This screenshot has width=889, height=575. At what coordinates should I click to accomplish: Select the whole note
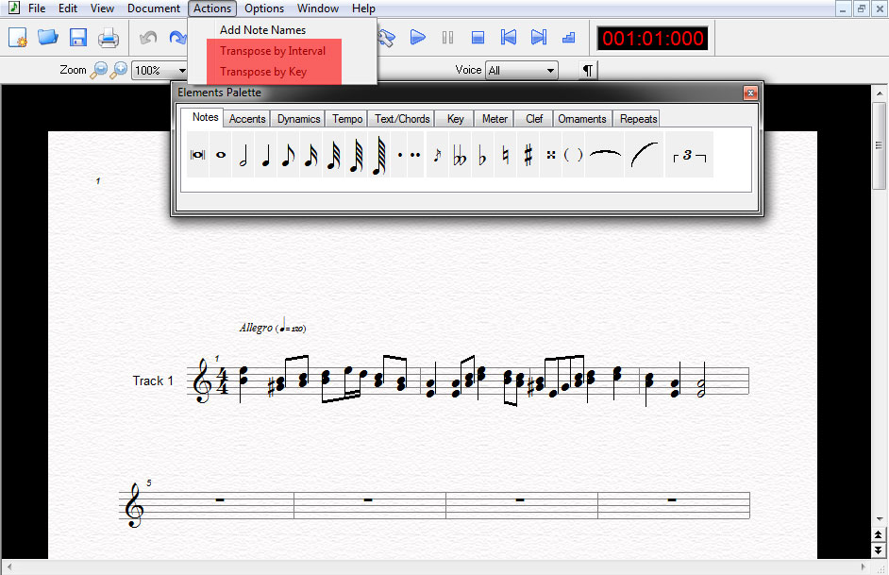point(221,155)
